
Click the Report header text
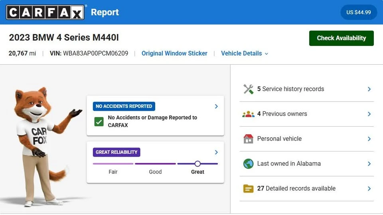pos(105,12)
